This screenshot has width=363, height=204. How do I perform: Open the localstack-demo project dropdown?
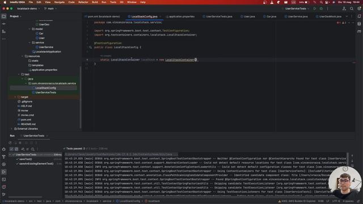(28, 8)
